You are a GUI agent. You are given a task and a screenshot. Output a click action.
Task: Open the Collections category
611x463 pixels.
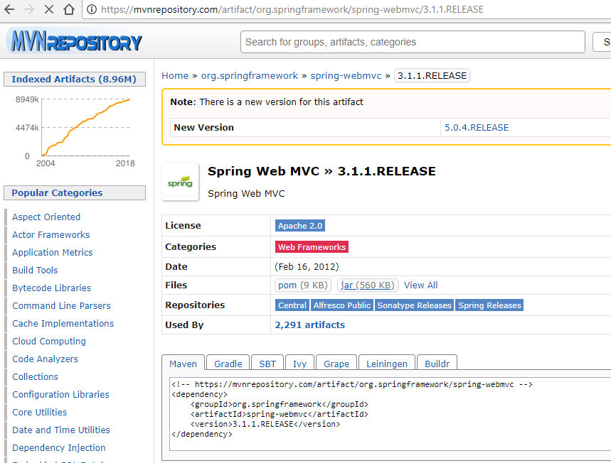click(x=35, y=376)
